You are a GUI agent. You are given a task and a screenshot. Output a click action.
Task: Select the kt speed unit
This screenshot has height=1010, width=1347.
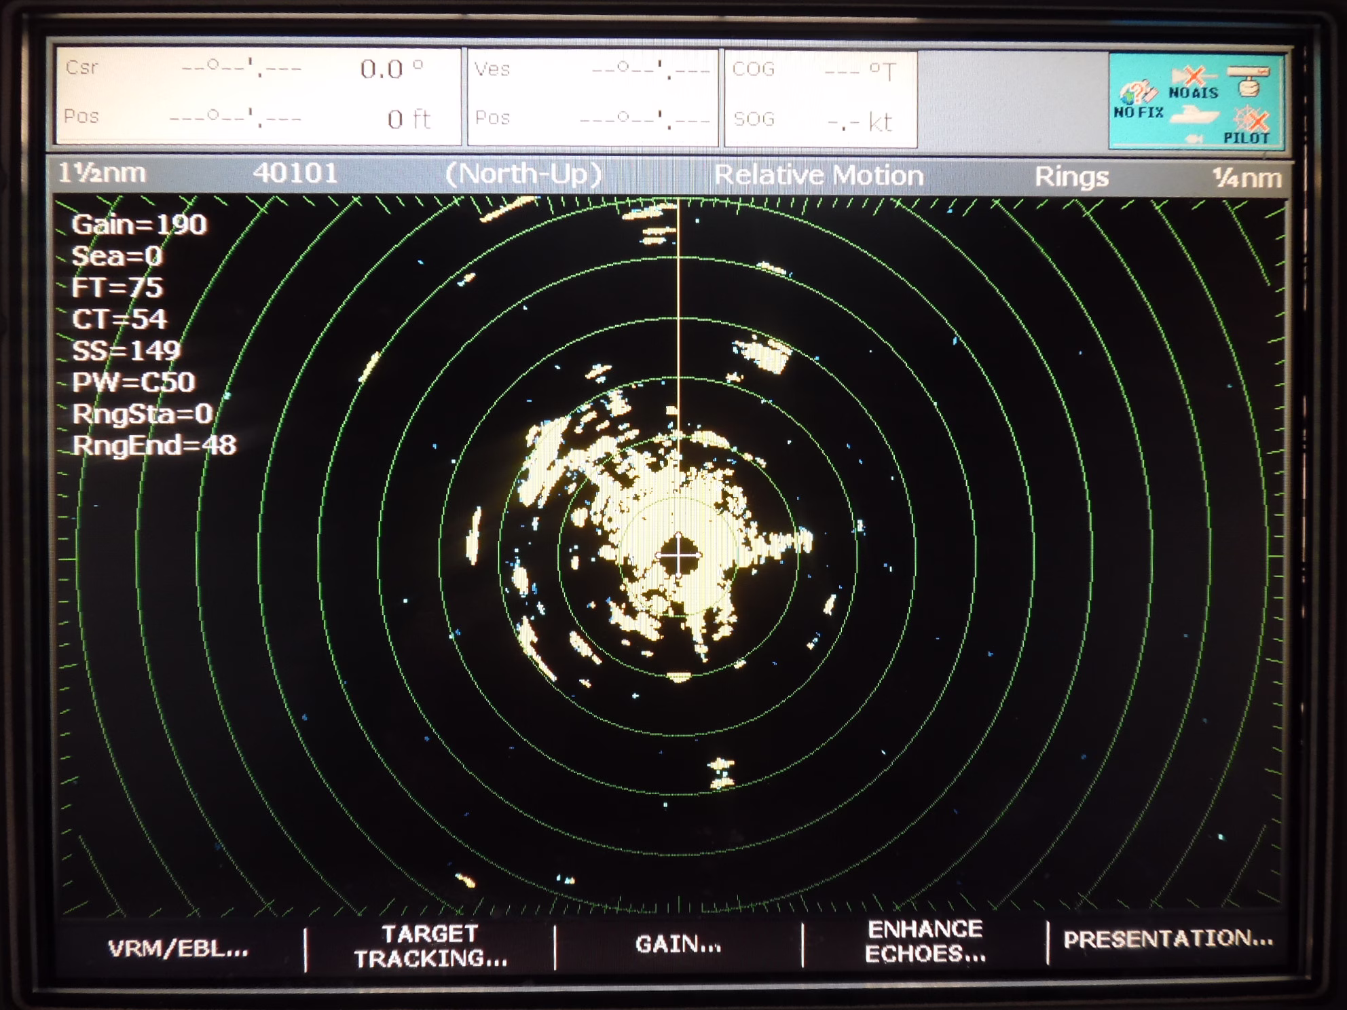coord(881,122)
